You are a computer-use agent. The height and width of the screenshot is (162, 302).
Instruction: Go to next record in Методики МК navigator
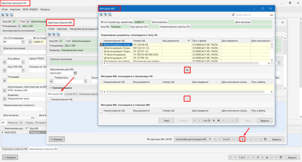pyautogui.click(x=214, y=121)
